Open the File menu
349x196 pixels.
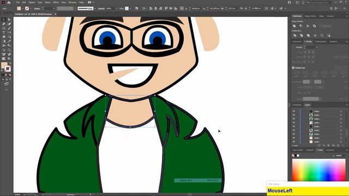17,2
